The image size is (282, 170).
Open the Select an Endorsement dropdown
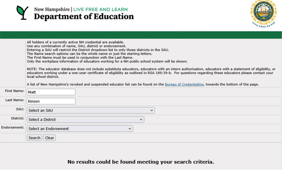tap(80, 129)
